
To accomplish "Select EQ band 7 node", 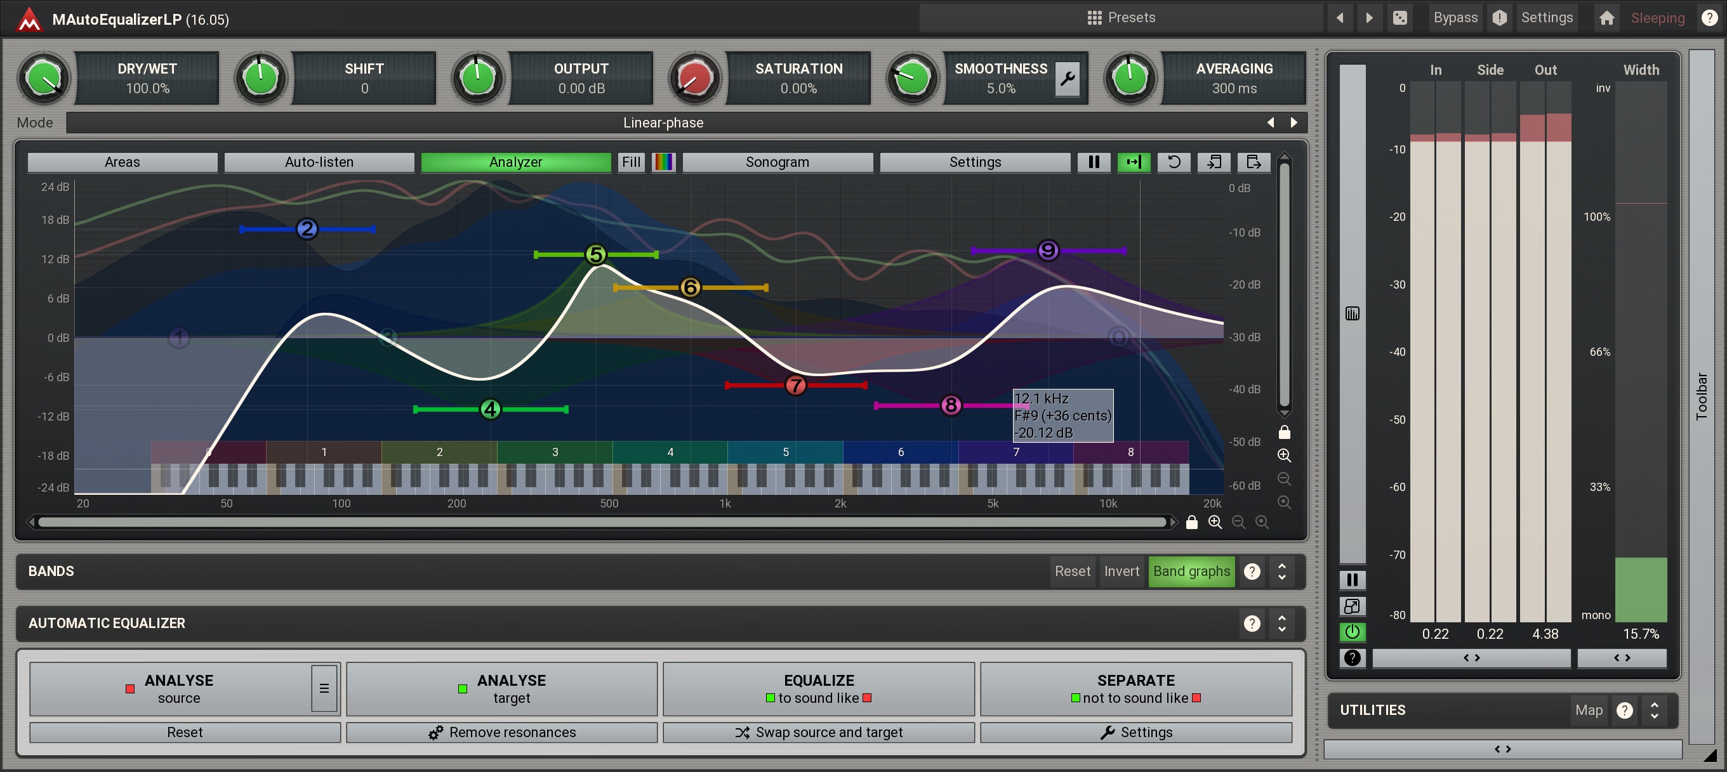I will 795,385.
